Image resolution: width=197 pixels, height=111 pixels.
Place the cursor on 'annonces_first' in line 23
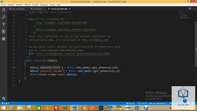(x=50, y=68)
